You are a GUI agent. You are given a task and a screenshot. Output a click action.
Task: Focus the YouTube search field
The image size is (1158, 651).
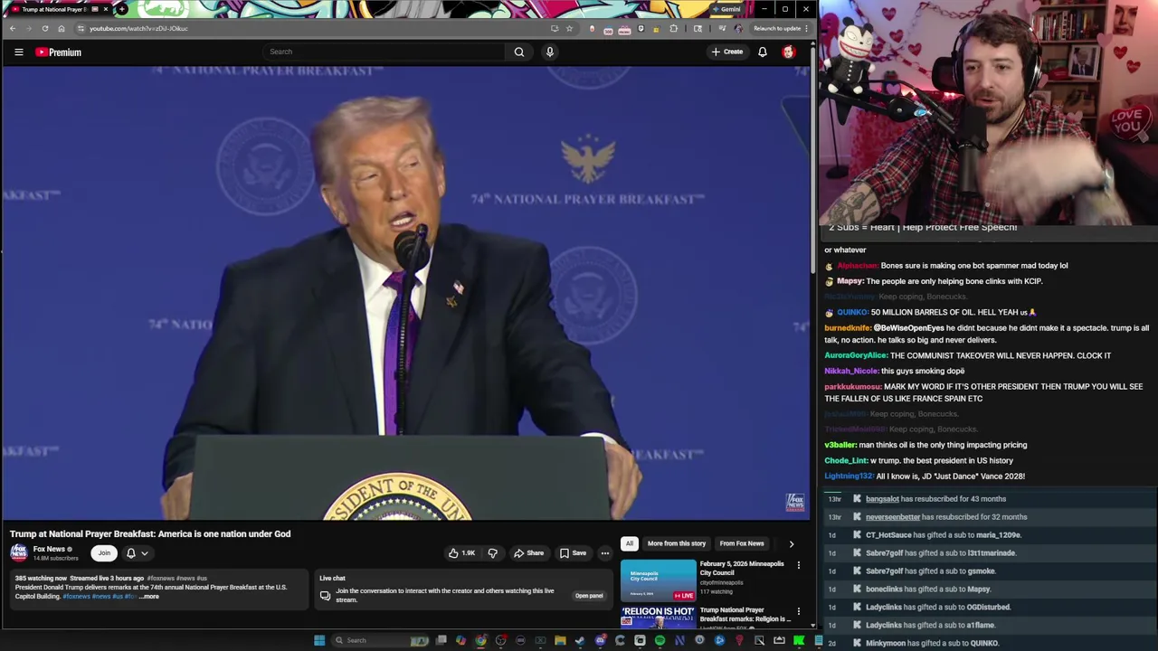point(384,52)
